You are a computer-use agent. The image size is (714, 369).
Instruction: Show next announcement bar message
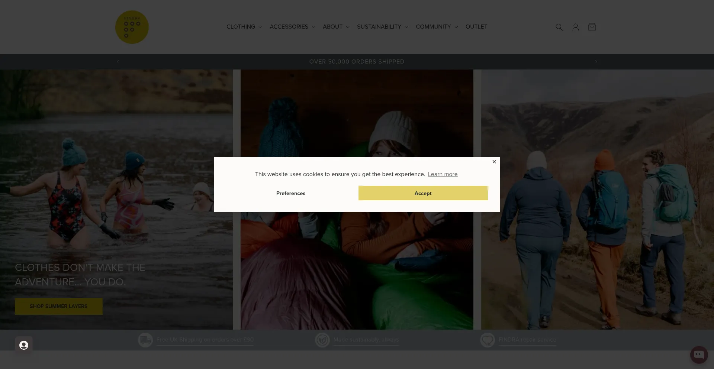tap(596, 62)
